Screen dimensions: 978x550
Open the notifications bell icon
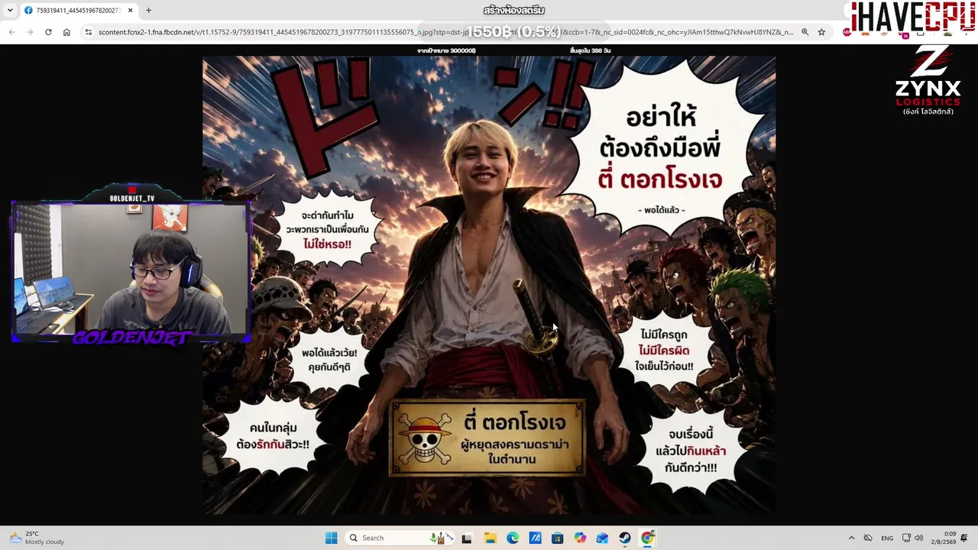point(964,538)
